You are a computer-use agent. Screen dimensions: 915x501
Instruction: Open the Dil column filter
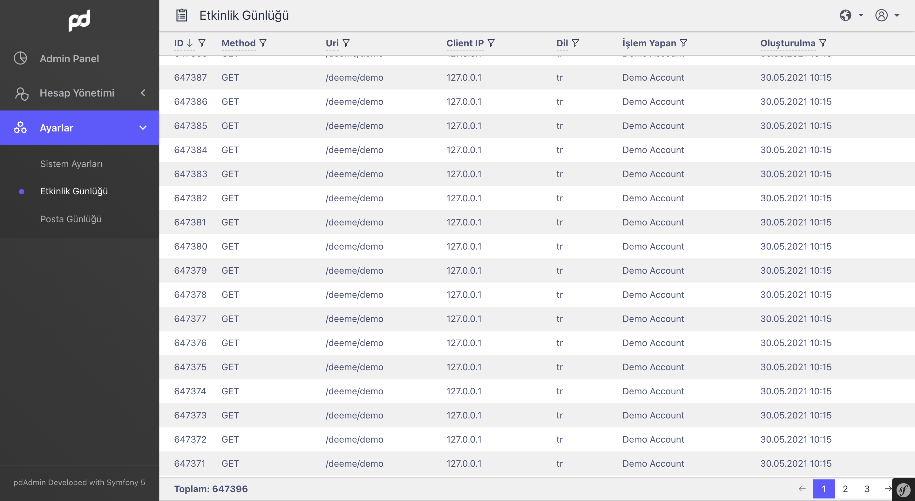click(x=575, y=43)
